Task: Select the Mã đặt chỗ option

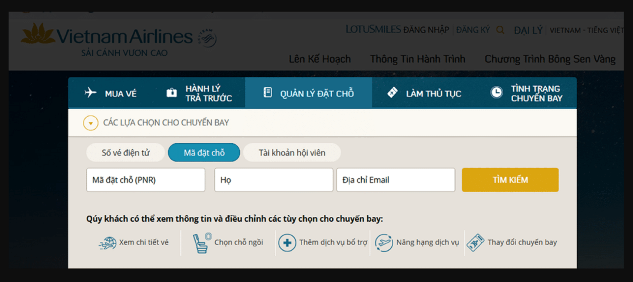Action: point(204,153)
